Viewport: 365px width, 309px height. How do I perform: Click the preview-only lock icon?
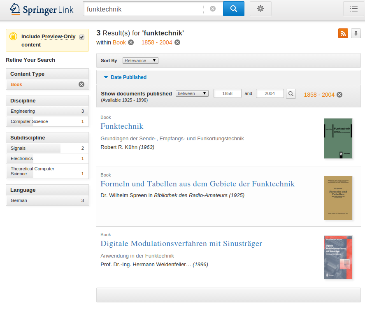click(13, 37)
